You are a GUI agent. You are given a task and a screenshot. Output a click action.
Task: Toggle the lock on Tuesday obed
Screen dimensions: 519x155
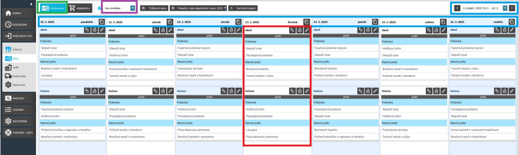tap(163, 30)
